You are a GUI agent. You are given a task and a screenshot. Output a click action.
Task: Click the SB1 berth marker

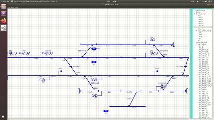coord(94,49)
